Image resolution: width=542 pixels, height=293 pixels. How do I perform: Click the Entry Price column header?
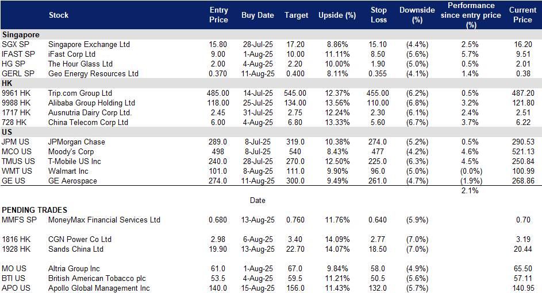tap(218, 15)
